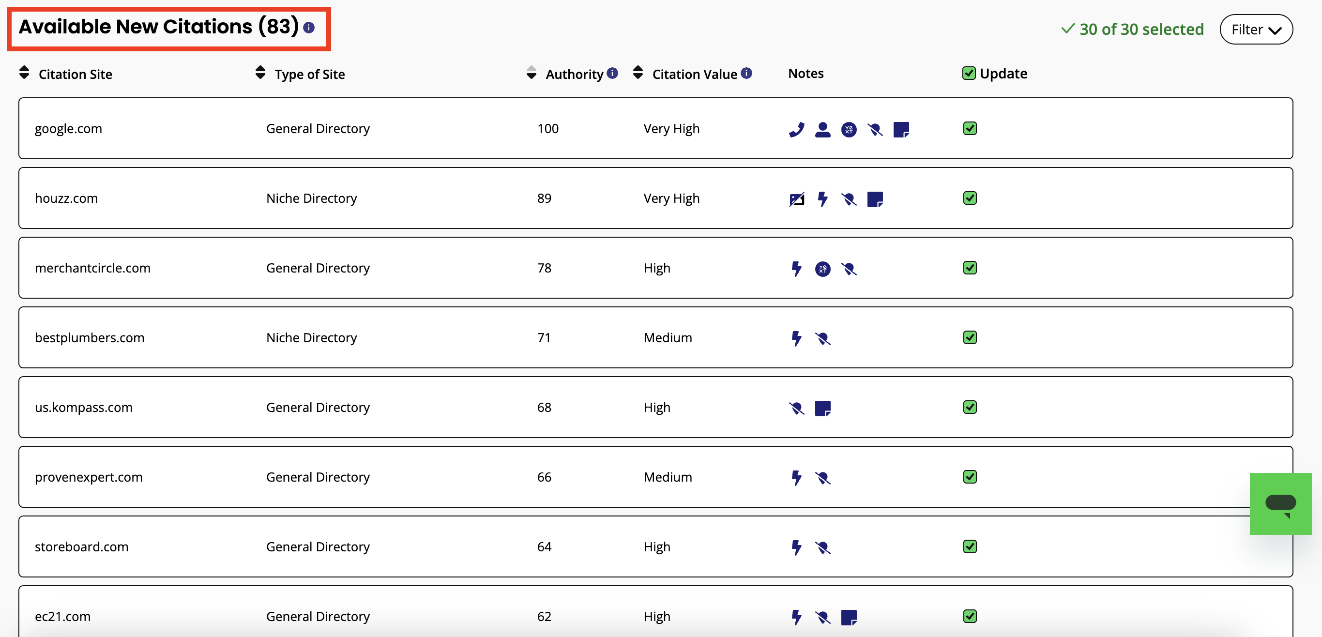Open the sticky note icon in houzz.com row
Screen dimensions: 1322x637
click(x=875, y=199)
